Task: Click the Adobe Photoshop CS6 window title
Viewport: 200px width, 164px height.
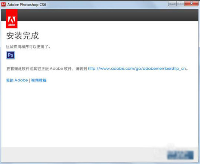Action: pyautogui.click(x=27, y=5)
